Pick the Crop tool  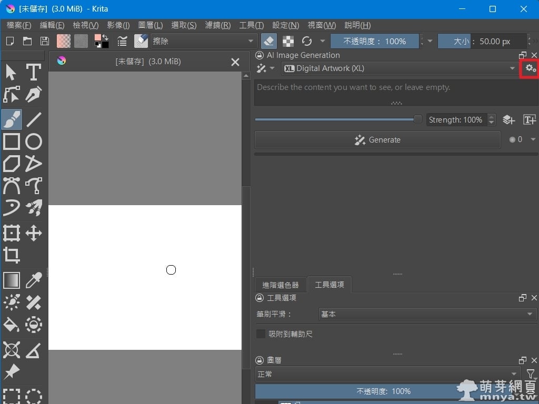(12, 255)
